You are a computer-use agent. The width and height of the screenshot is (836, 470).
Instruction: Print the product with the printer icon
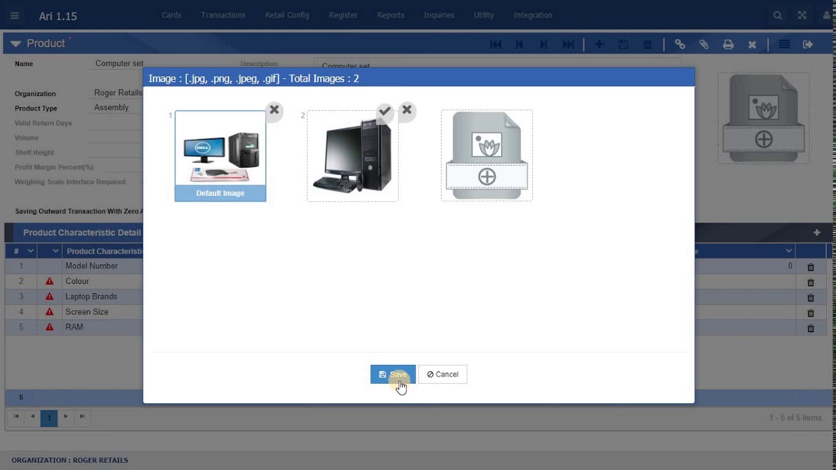coord(728,44)
